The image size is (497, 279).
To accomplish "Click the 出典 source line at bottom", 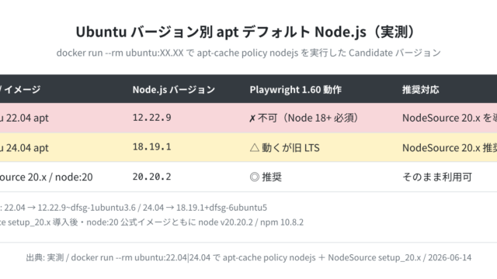I will (x=248, y=257).
